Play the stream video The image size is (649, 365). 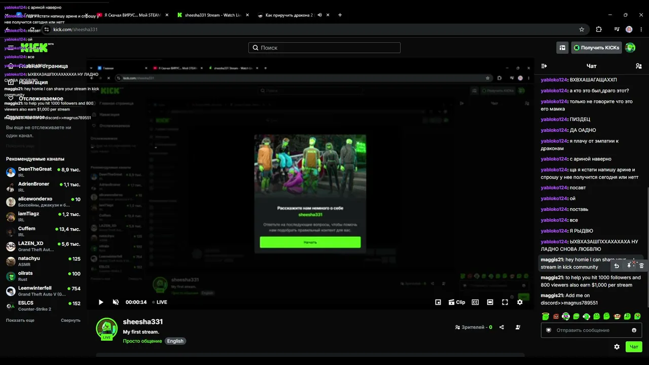101,302
